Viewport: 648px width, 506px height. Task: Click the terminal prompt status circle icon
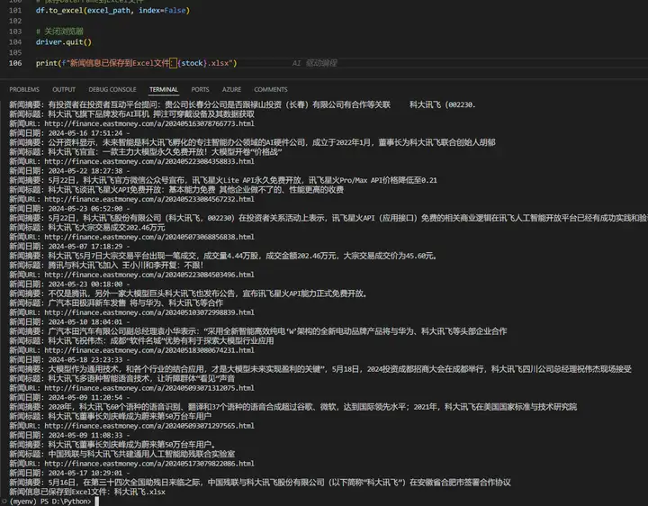[x=4, y=501]
